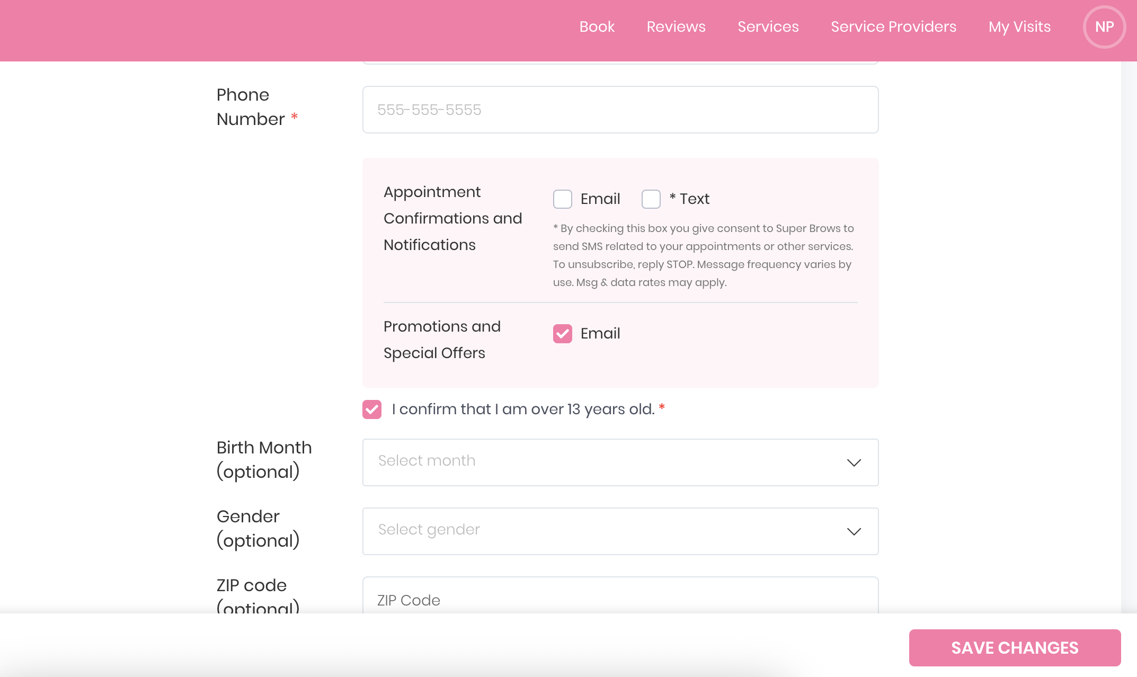Image resolution: width=1137 pixels, height=677 pixels.
Task: Focus the Phone Number input field
Action: pos(620,110)
